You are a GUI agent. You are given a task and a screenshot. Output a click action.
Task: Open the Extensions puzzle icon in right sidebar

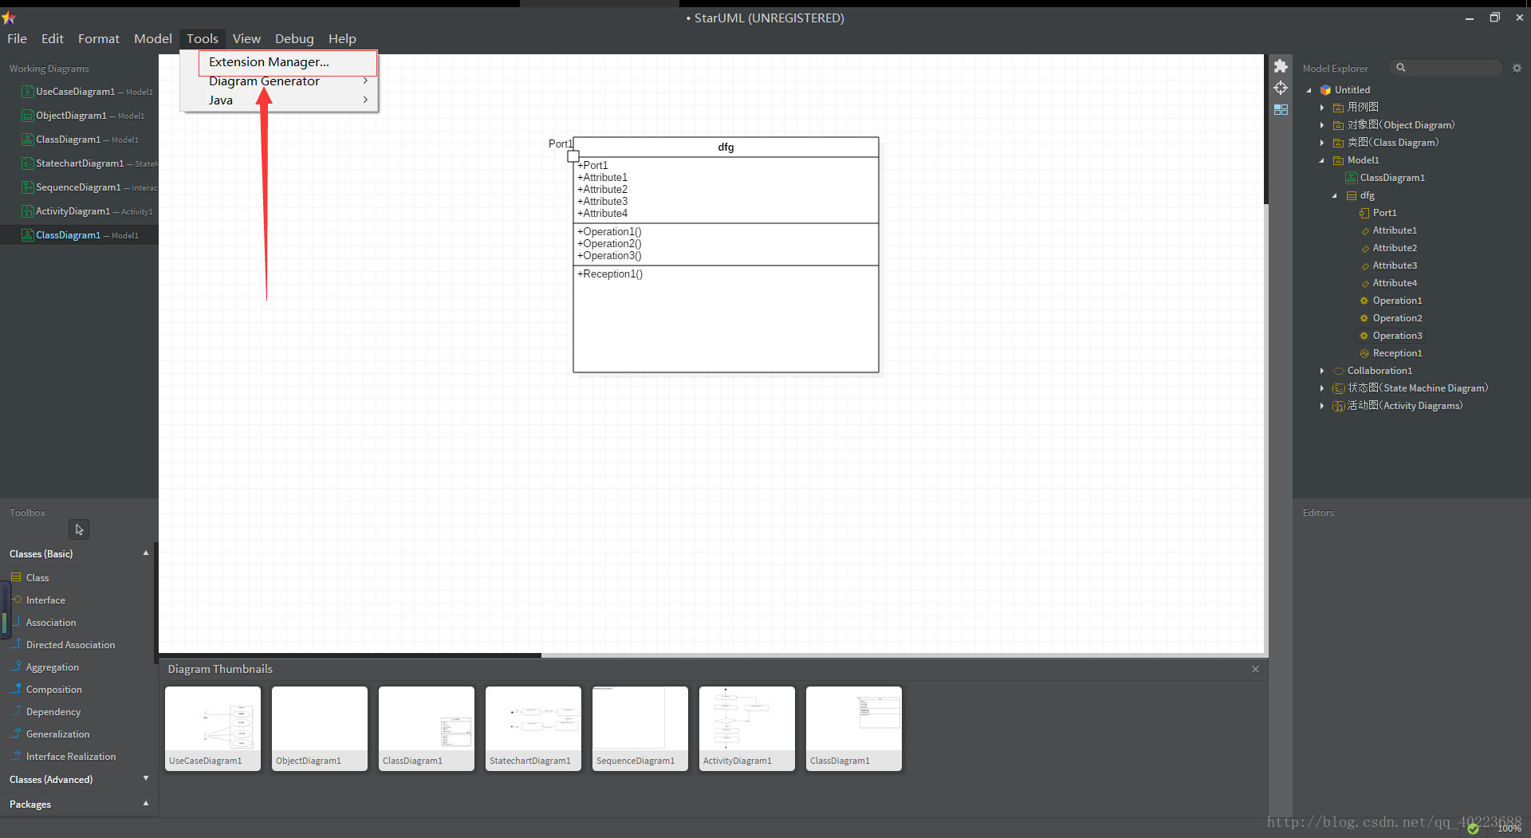[x=1281, y=66]
